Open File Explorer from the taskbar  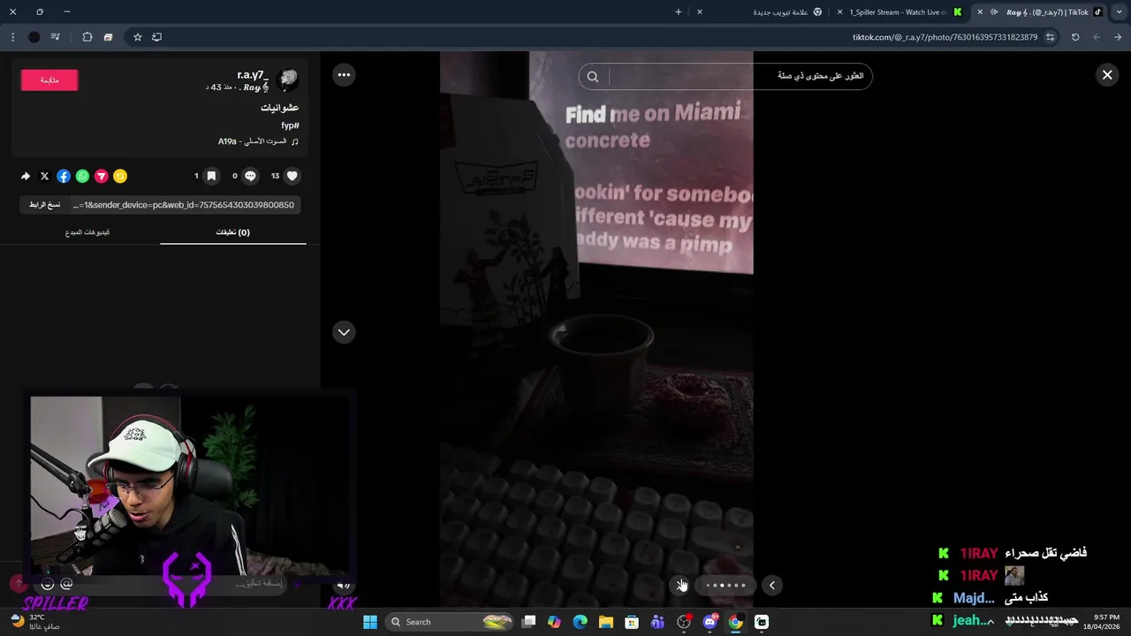click(606, 622)
